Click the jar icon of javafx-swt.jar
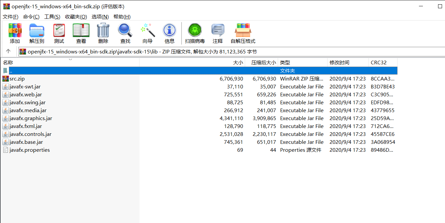Screen dimensions: 445x223 [x=6, y=86]
